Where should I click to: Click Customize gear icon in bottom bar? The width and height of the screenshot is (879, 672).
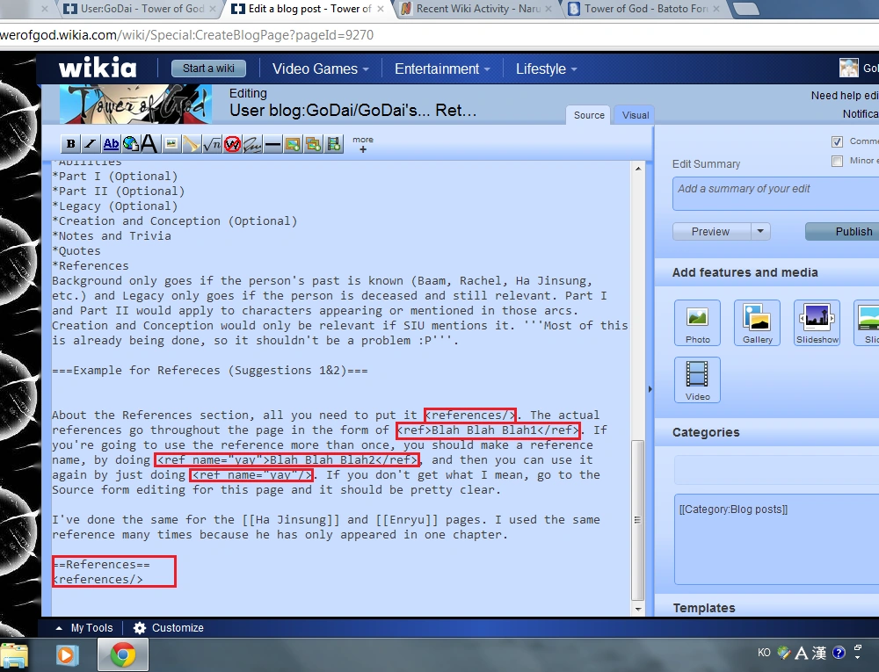140,628
